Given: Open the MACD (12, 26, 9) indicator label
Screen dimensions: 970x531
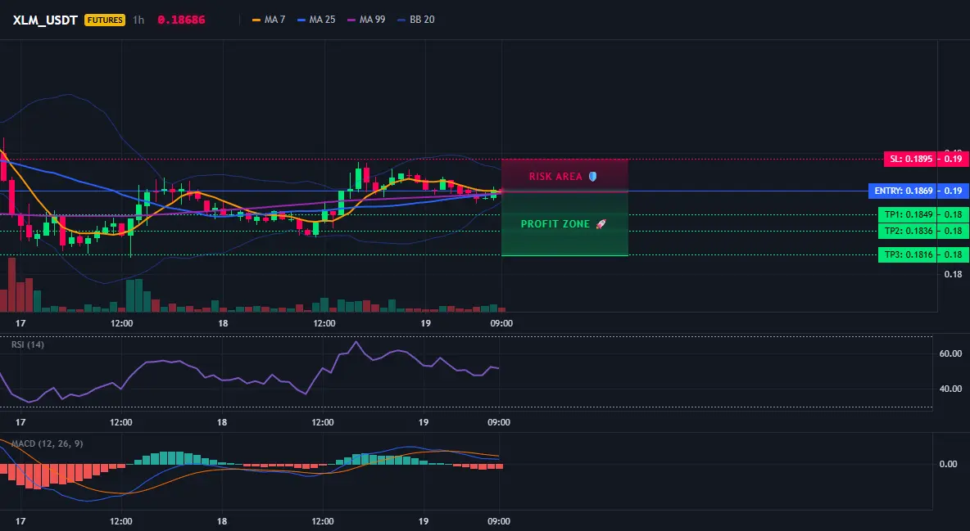Looking at the screenshot, I should (x=47, y=443).
